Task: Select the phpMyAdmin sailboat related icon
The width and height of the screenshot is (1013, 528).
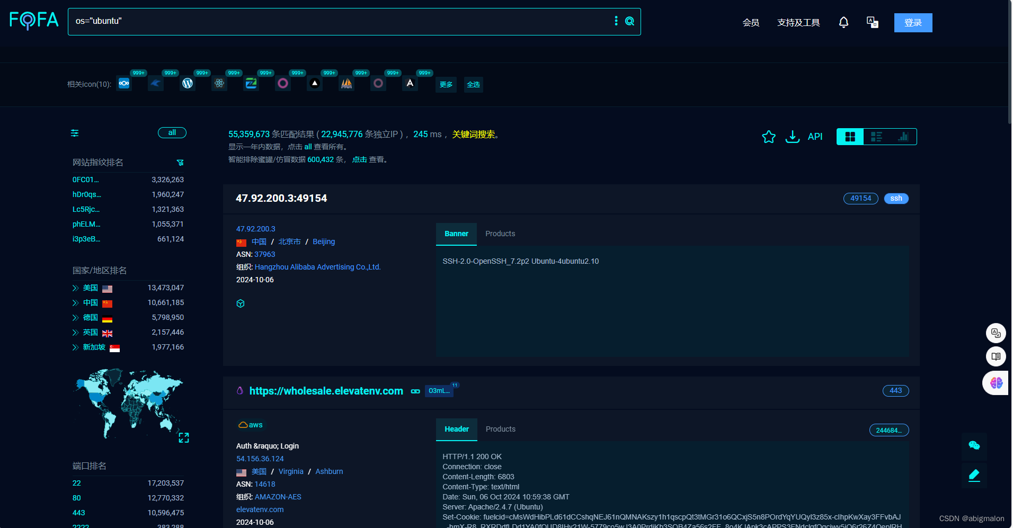Action: pos(346,83)
